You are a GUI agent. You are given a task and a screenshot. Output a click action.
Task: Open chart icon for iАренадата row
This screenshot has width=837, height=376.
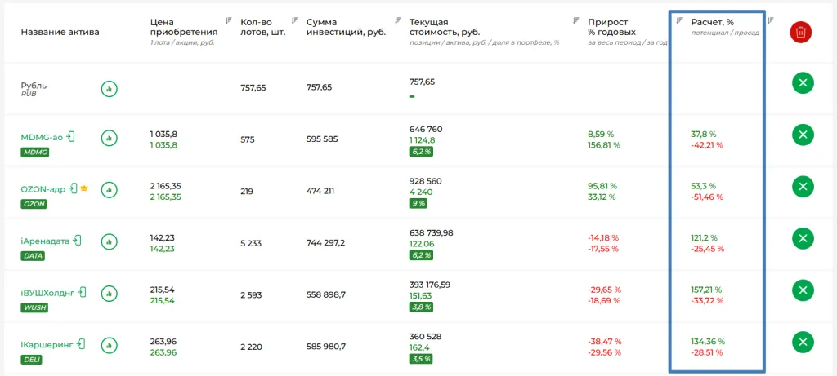(110, 241)
